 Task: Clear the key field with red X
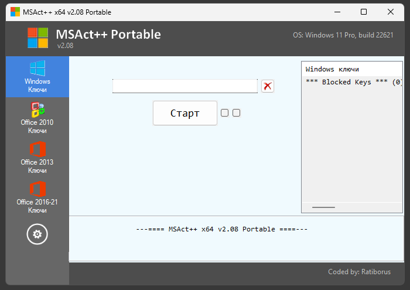pos(268,86)
